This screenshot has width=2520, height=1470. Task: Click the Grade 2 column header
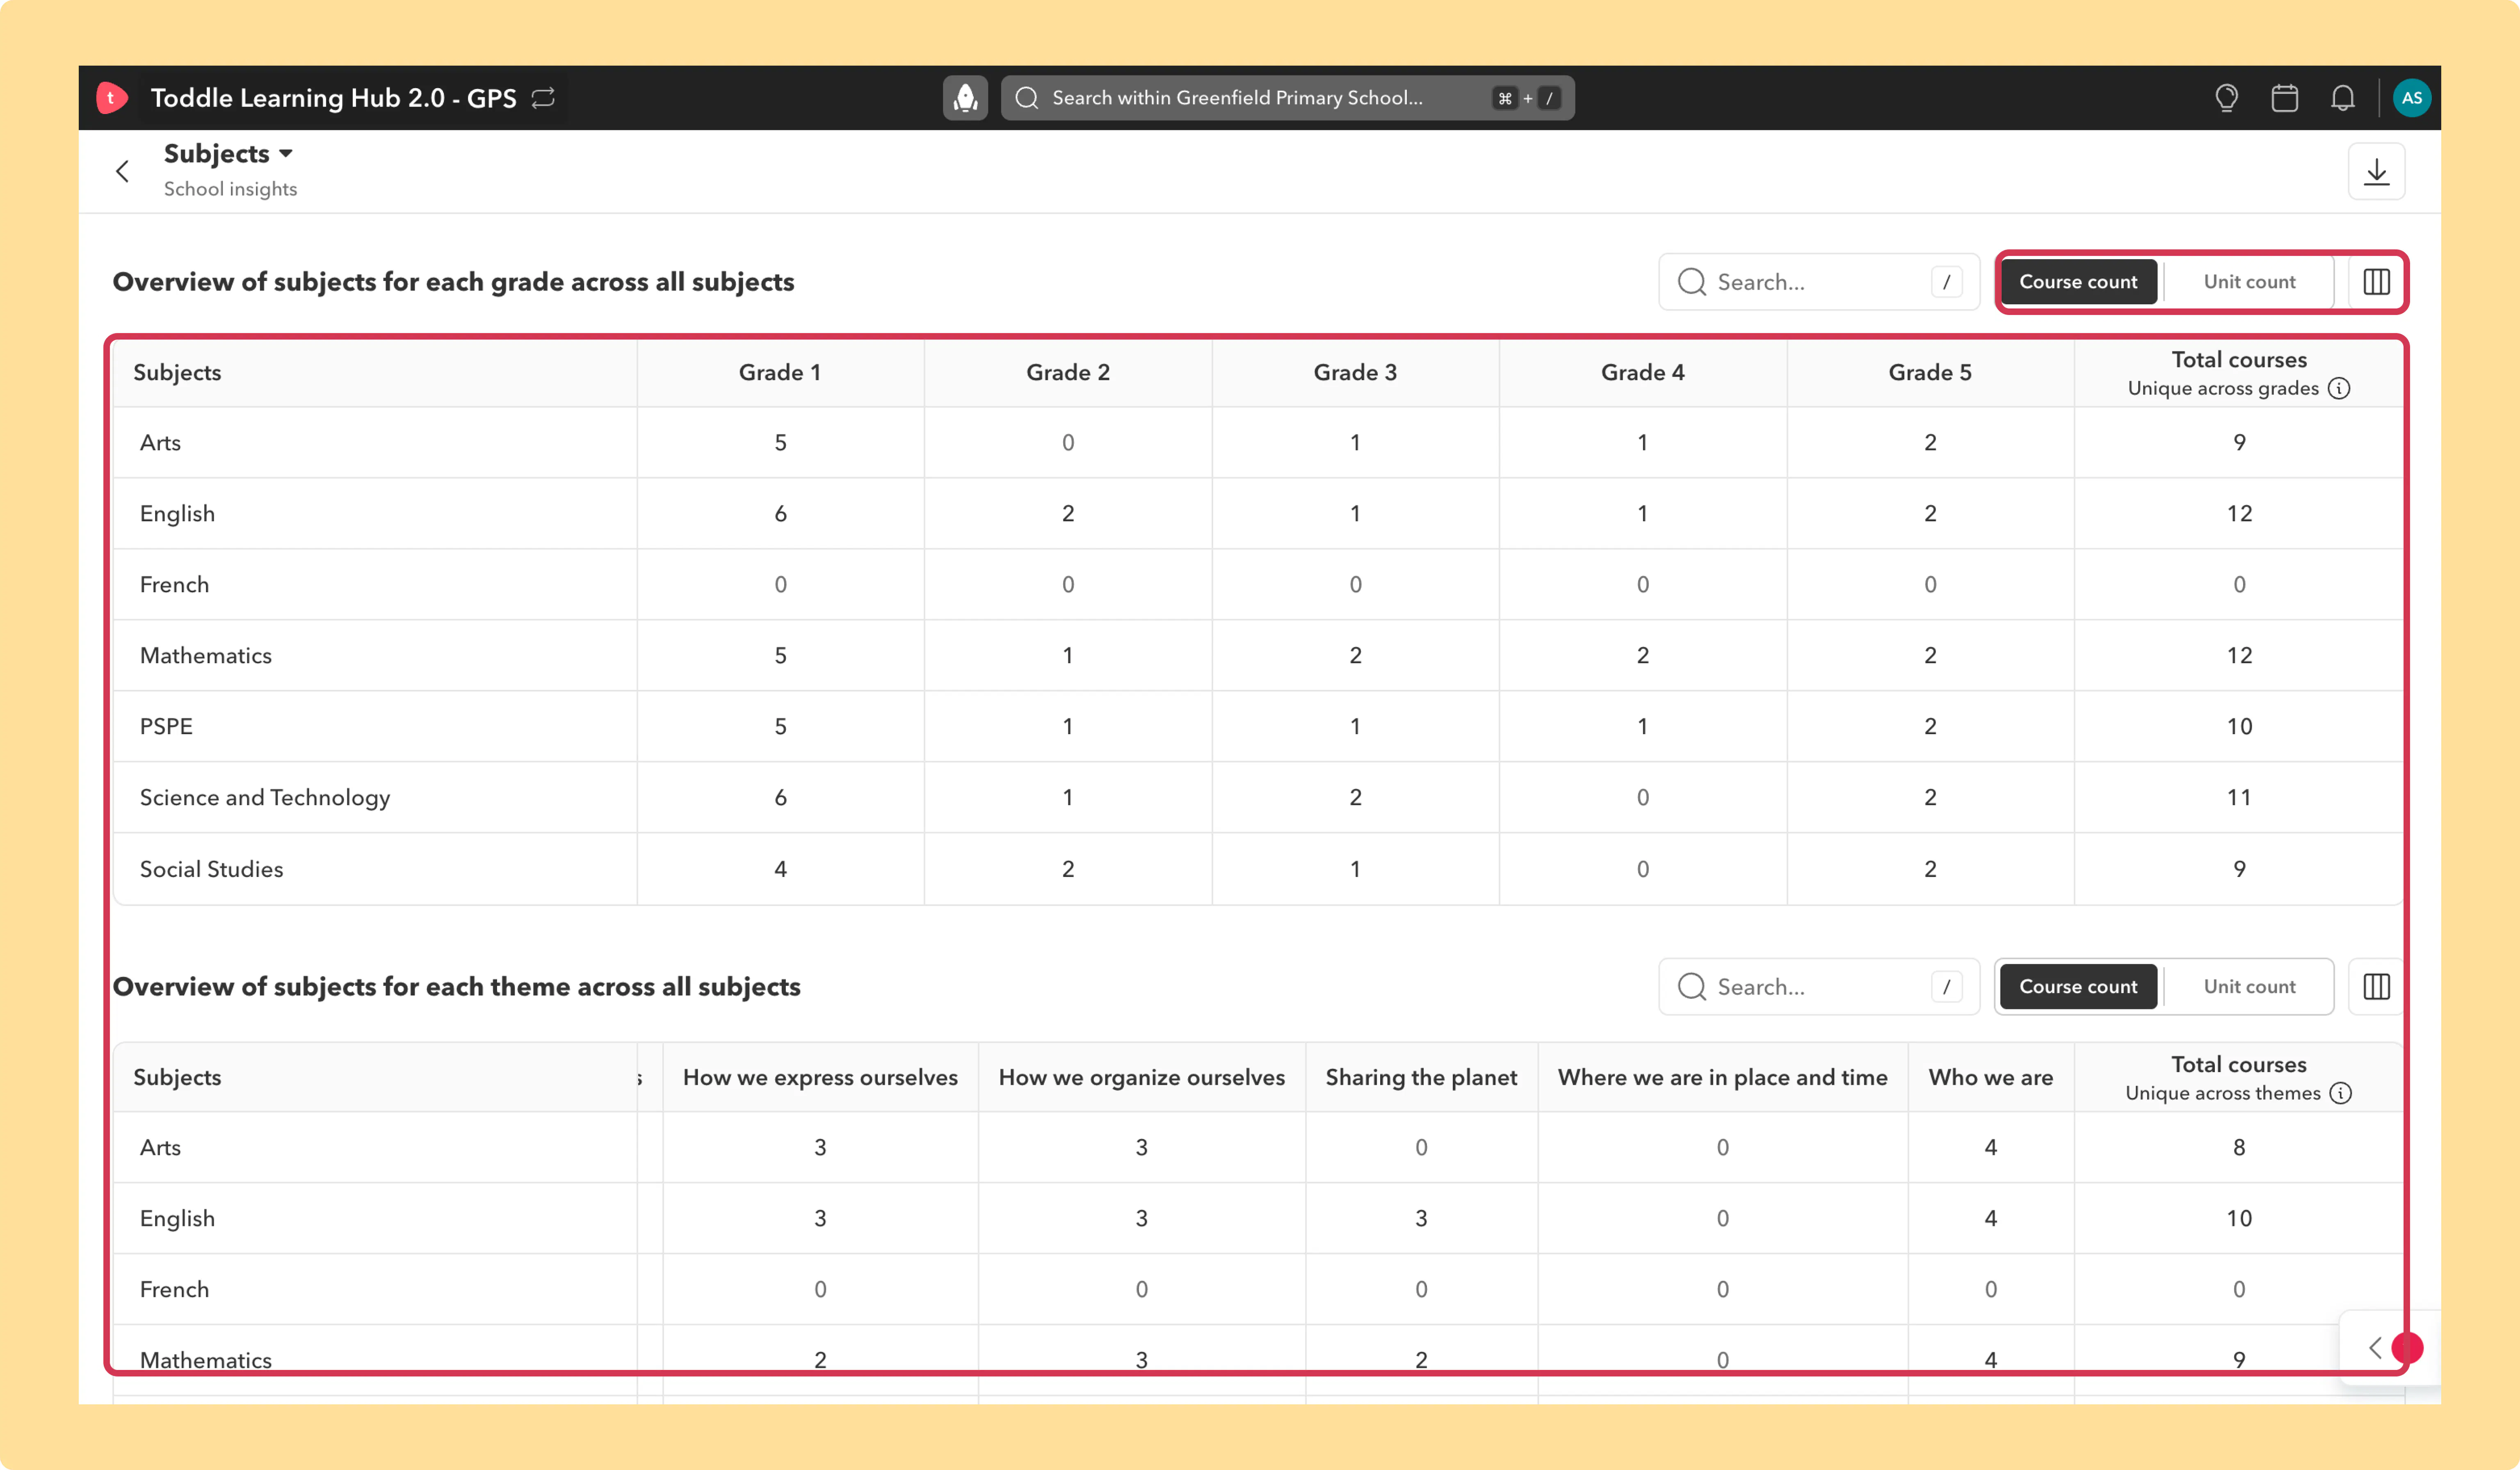pos(1068,373)
